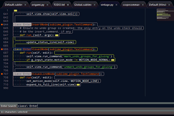
Task: Click line number 990 in gutter
Action: coord(6,88)
